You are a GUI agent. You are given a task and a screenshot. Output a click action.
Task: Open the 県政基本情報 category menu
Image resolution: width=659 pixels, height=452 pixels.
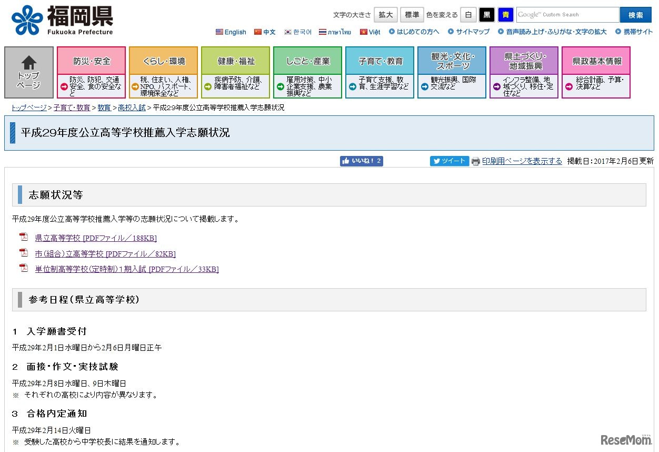point(596,60)
